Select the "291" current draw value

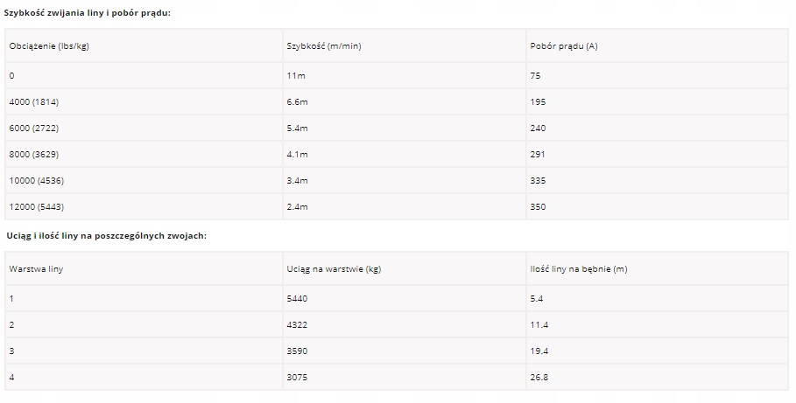[x=538, y=155]
